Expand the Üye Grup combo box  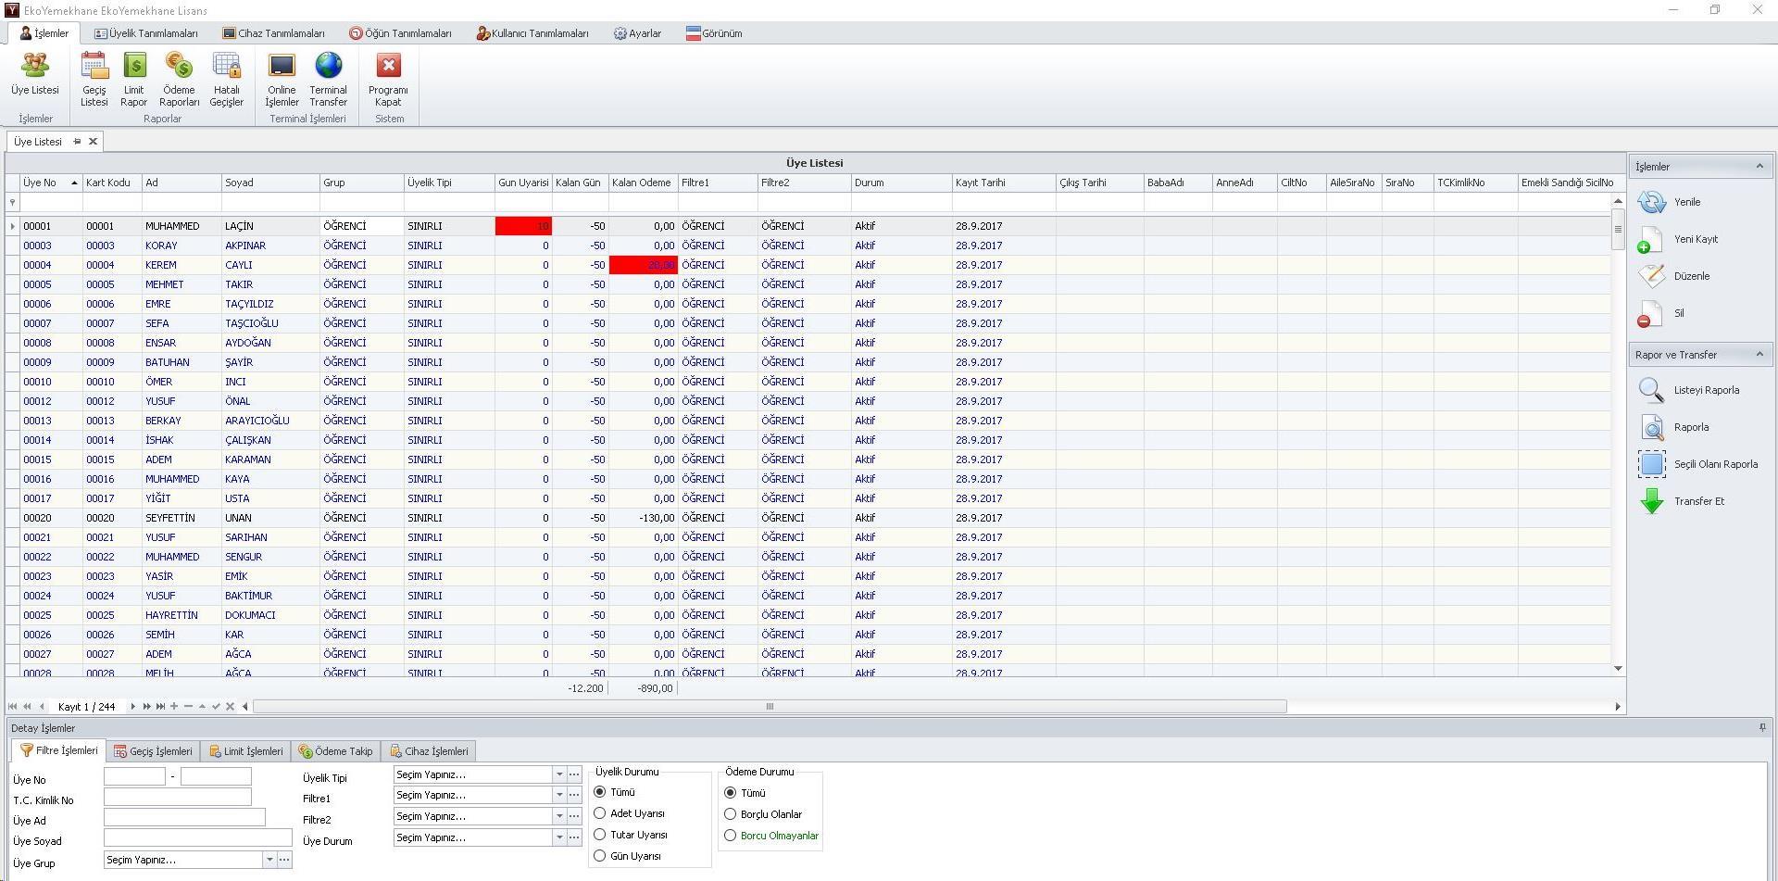tap(269, 860)
